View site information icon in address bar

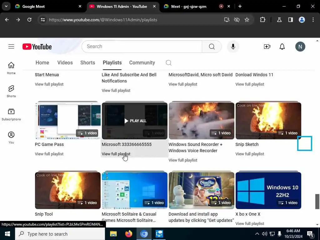tap(42, 20)
